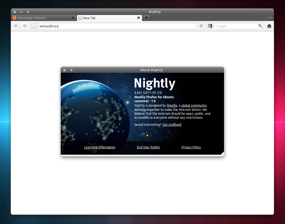Minimize the Nightly browser window
This screenshot has width=285, height=224.
click(21, 12)
